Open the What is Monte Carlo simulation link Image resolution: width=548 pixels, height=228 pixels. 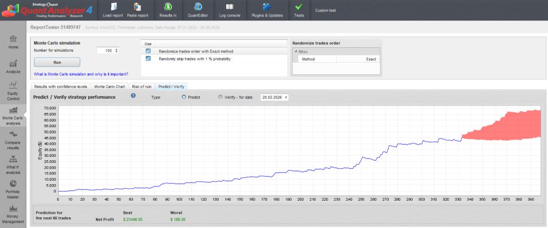click(x=80, y=74)
